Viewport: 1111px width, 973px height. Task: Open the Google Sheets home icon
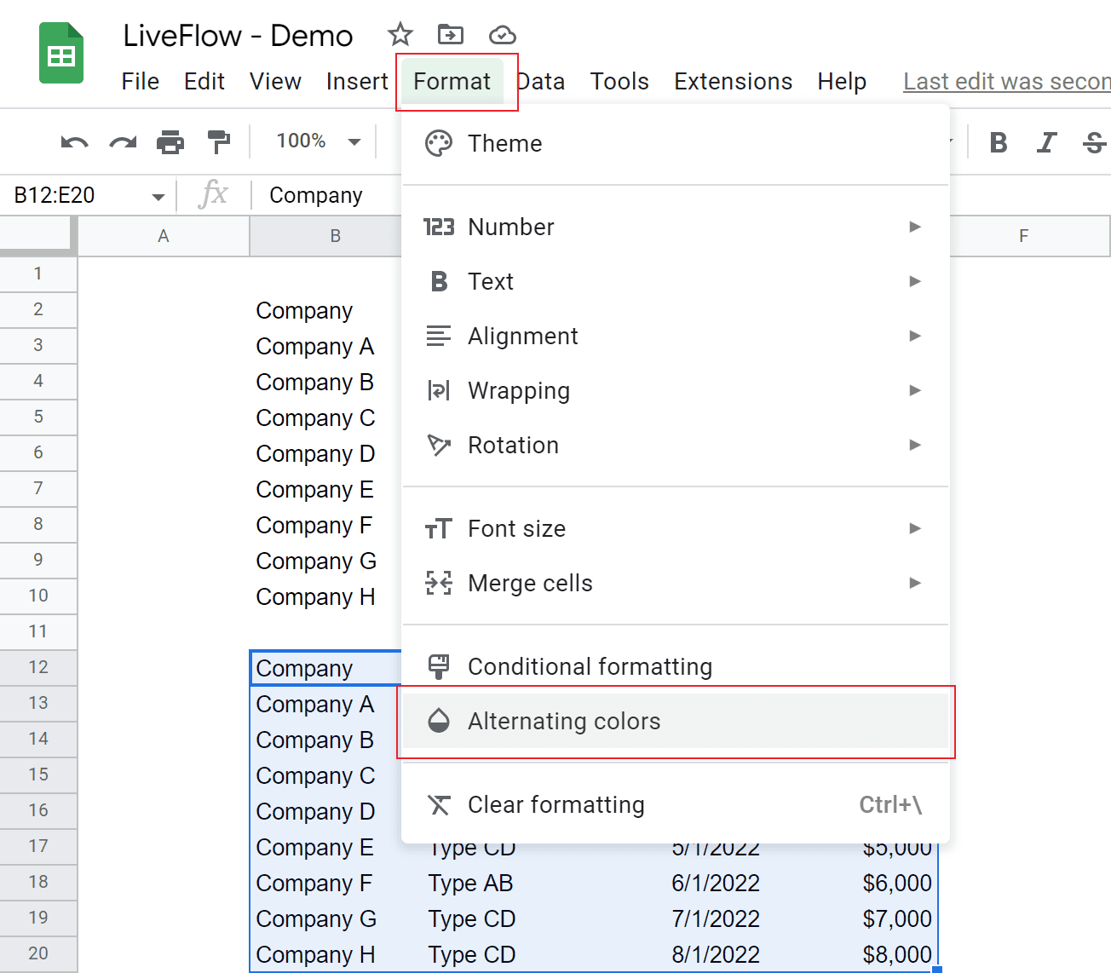[x=61, y=53]
